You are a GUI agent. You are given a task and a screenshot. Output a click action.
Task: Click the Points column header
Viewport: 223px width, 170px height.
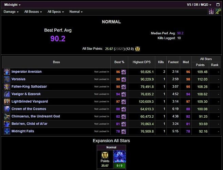tap(200, 65)
